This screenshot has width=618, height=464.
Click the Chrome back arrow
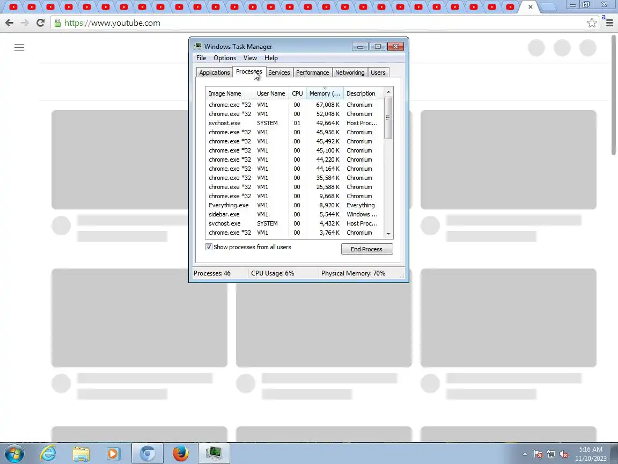tap(10, 23)
